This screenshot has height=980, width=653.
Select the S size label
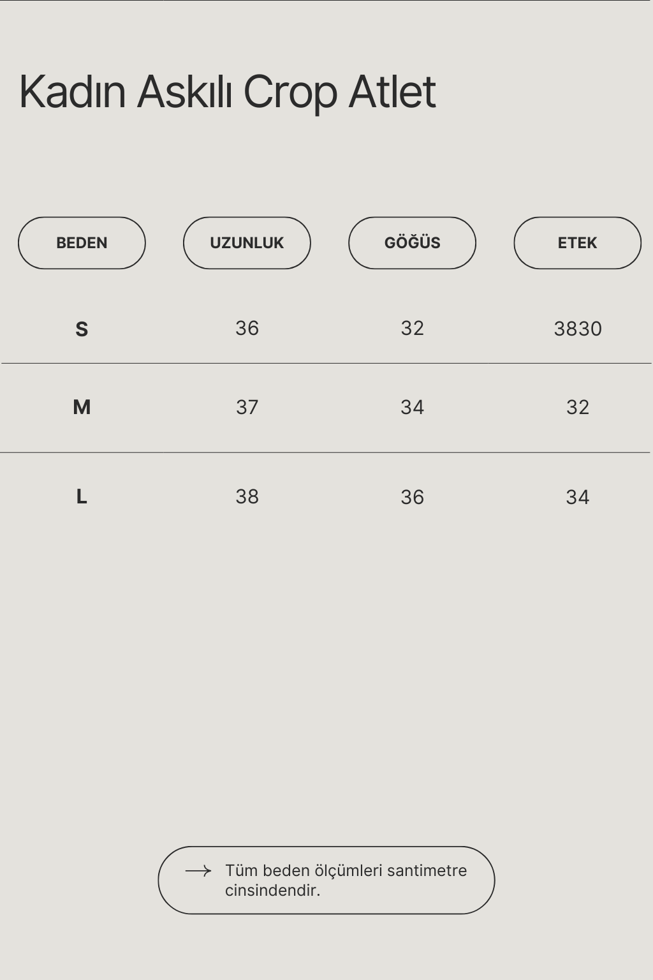point(82,329)
